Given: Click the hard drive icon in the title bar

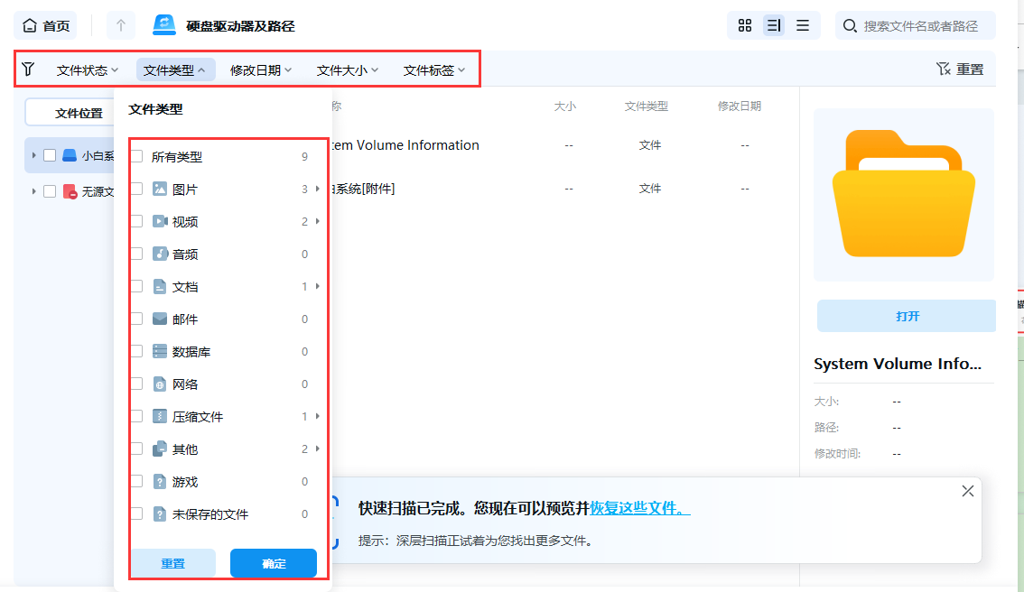Looking at the screenshot, I should (163, 25).
